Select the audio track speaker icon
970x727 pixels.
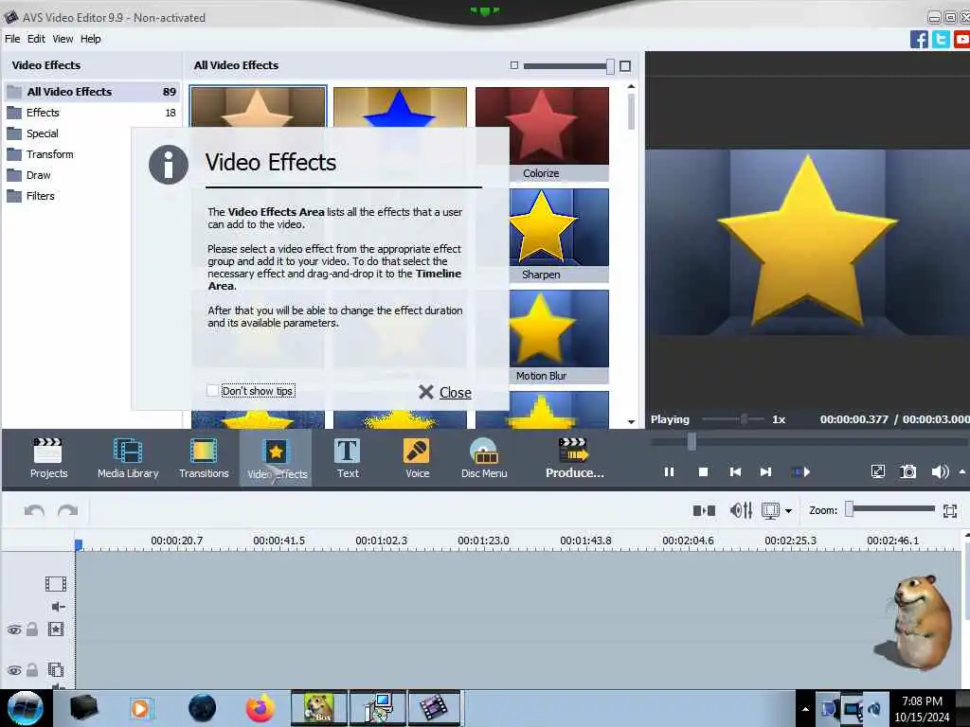pos(58,607)
